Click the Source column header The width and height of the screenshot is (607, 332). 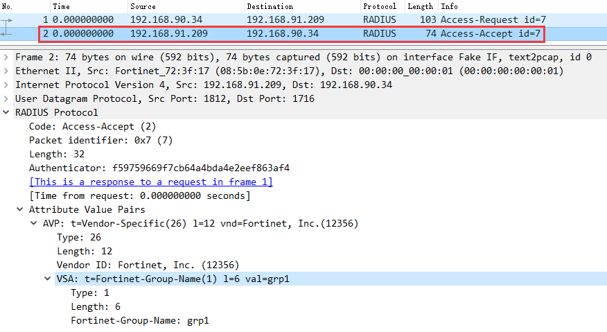coord(143,6)
